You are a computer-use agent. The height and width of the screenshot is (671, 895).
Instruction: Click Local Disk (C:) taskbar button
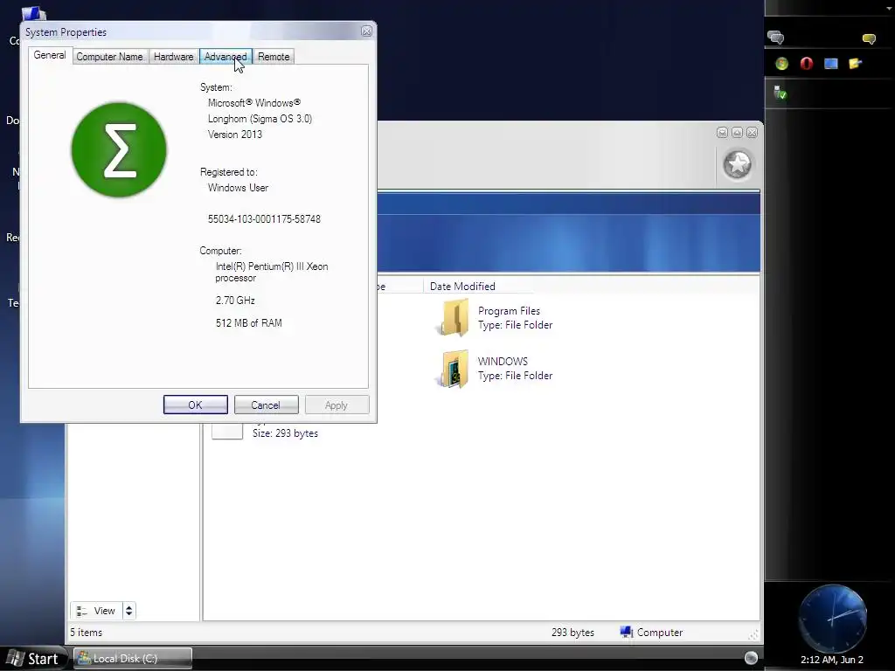tap(133, 659)
